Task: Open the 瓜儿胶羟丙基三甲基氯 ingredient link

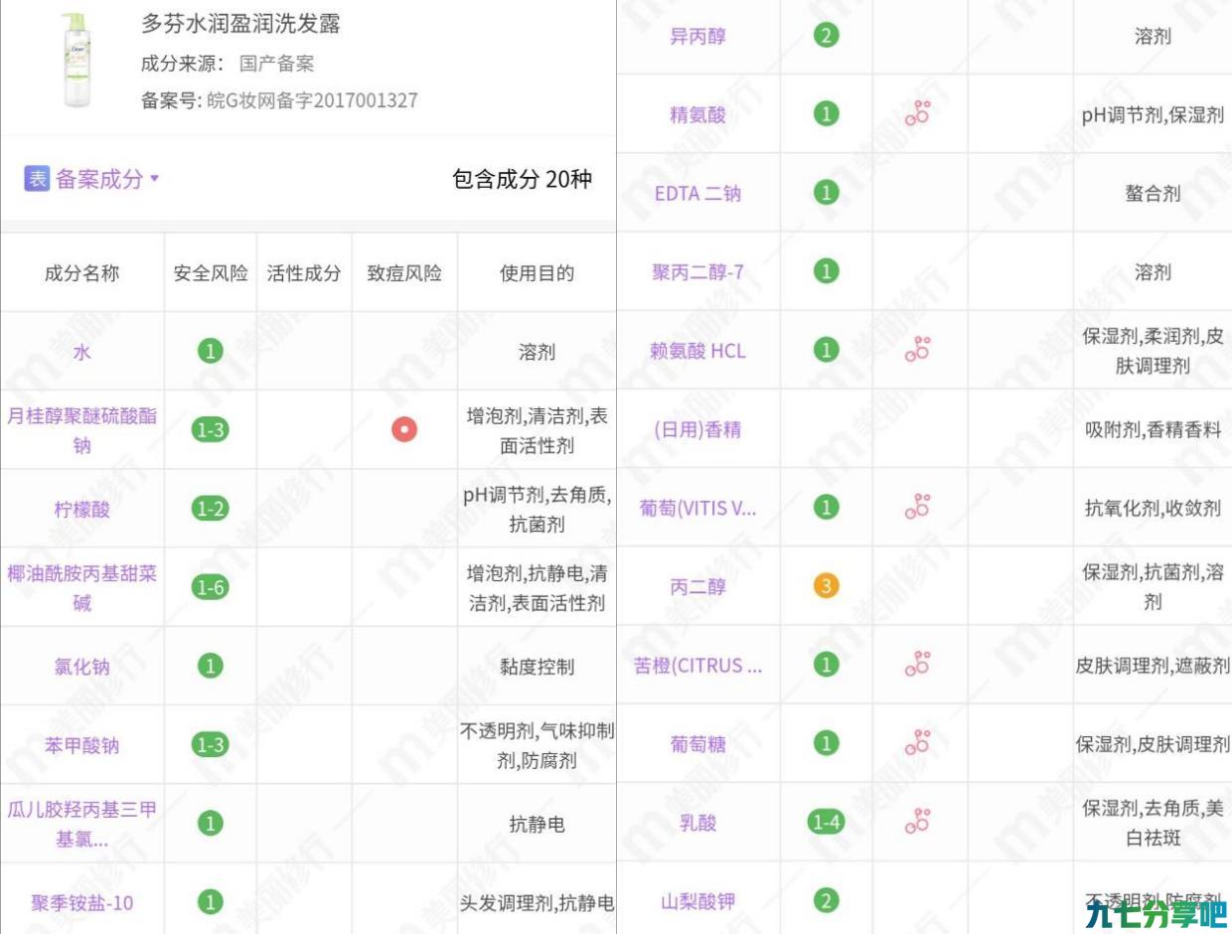Action: 81,824
